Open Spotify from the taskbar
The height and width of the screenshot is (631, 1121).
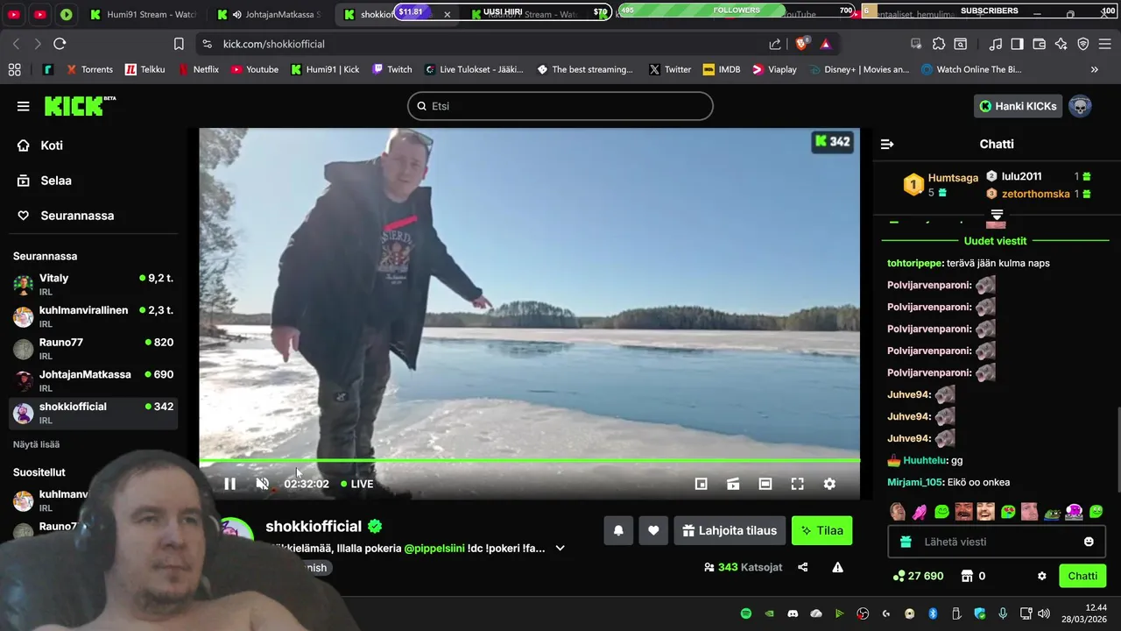click(x=746, y=613)
